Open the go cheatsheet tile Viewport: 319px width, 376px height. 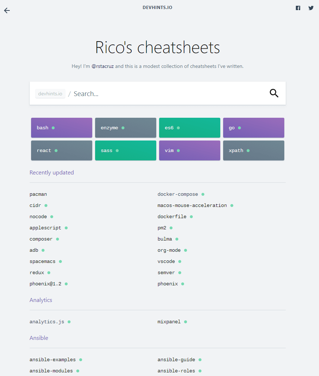[254, 128]
